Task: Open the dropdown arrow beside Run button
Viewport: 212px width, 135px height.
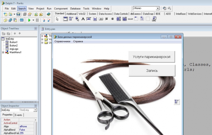Action: click(x=33, y=20)
